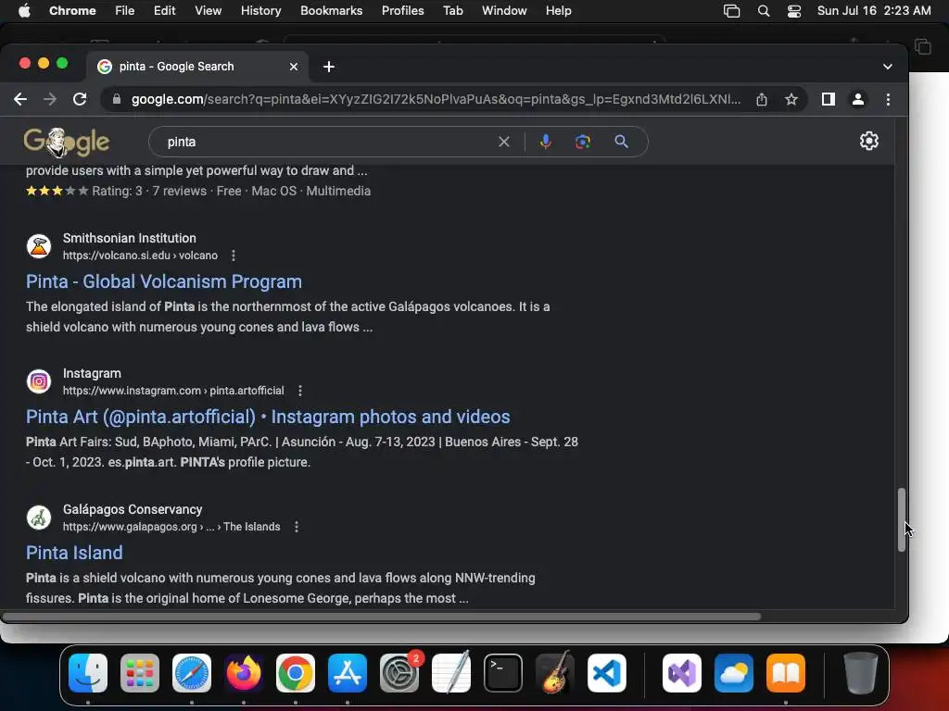Open a new Chrome tab
The height and width of the screenshot is (711, 949).
(329, 67)
